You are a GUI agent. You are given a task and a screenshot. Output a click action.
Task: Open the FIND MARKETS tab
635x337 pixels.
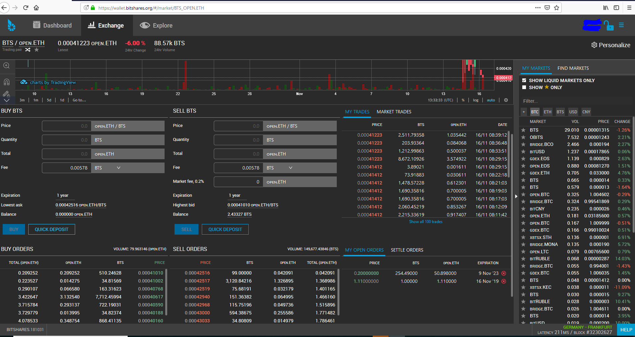click(x=572, y=68)
